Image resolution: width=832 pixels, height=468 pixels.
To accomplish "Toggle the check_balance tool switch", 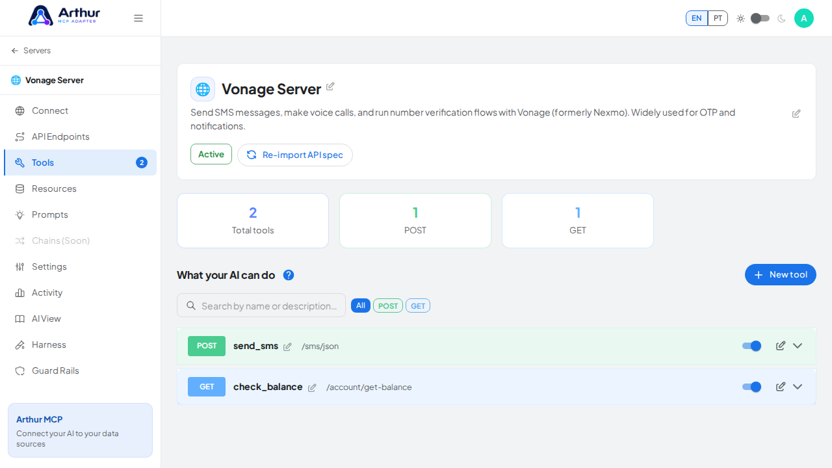I will click(x=752, y=387).
